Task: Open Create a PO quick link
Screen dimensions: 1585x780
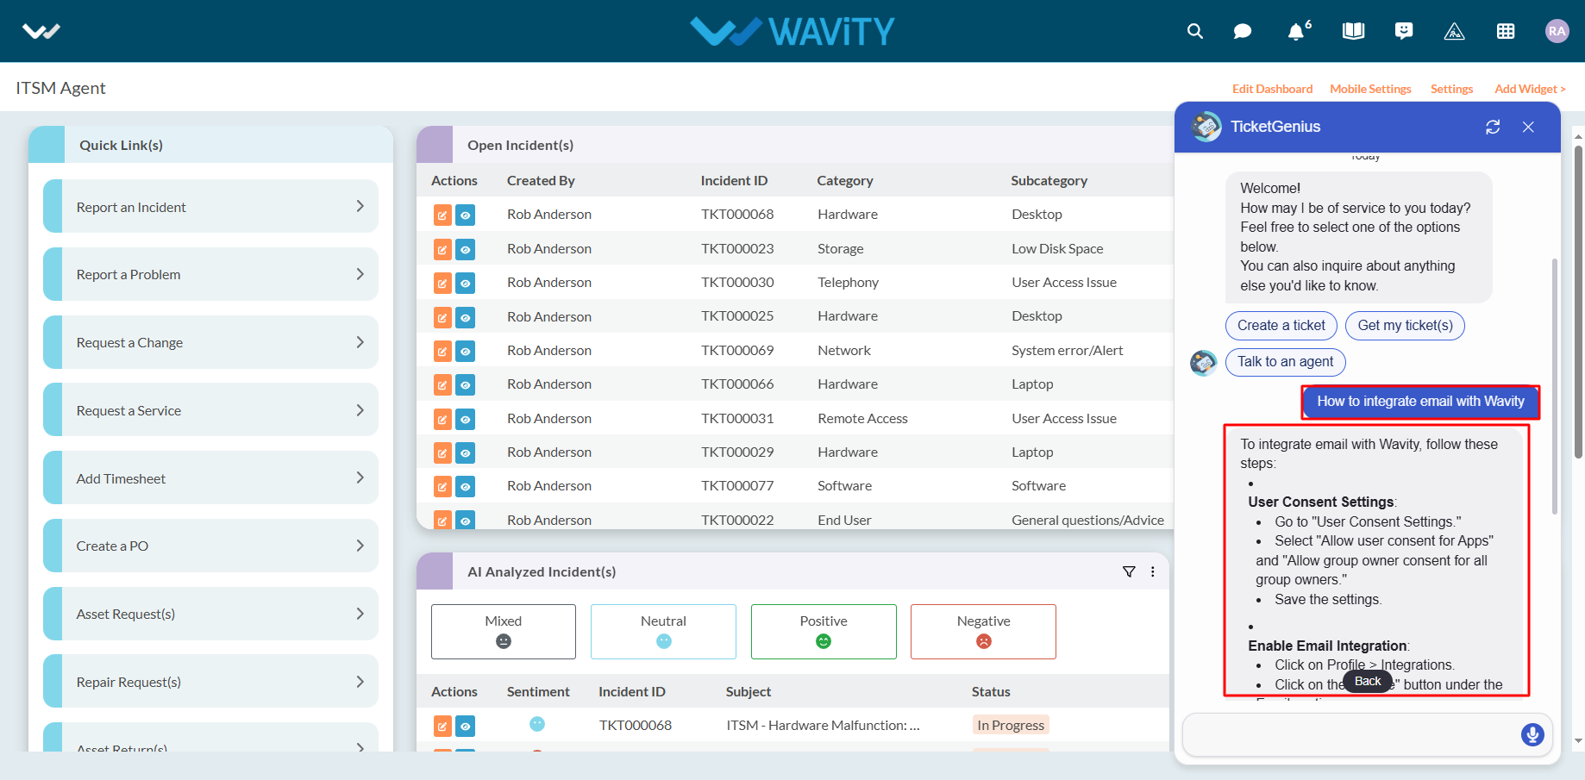Action: (210, 546)
